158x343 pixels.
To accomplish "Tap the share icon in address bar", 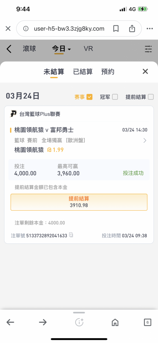I will 132,28.
